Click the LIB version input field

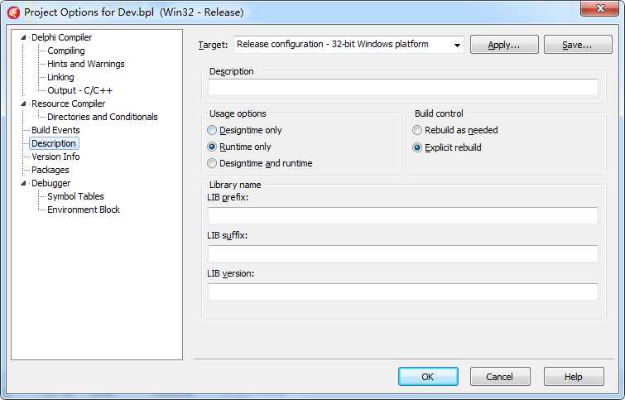(x=402, y=292)
